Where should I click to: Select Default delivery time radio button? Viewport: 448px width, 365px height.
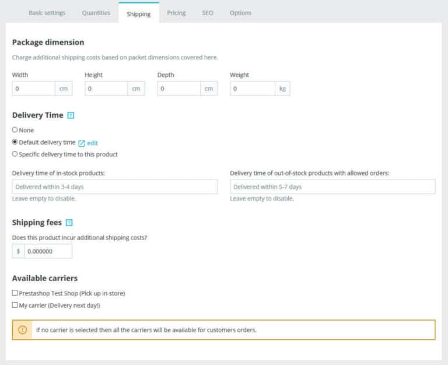(15, 142)
